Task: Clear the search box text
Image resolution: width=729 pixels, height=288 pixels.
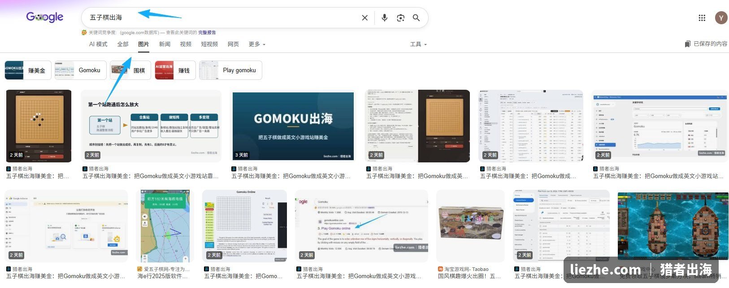Action: (365, 17)
